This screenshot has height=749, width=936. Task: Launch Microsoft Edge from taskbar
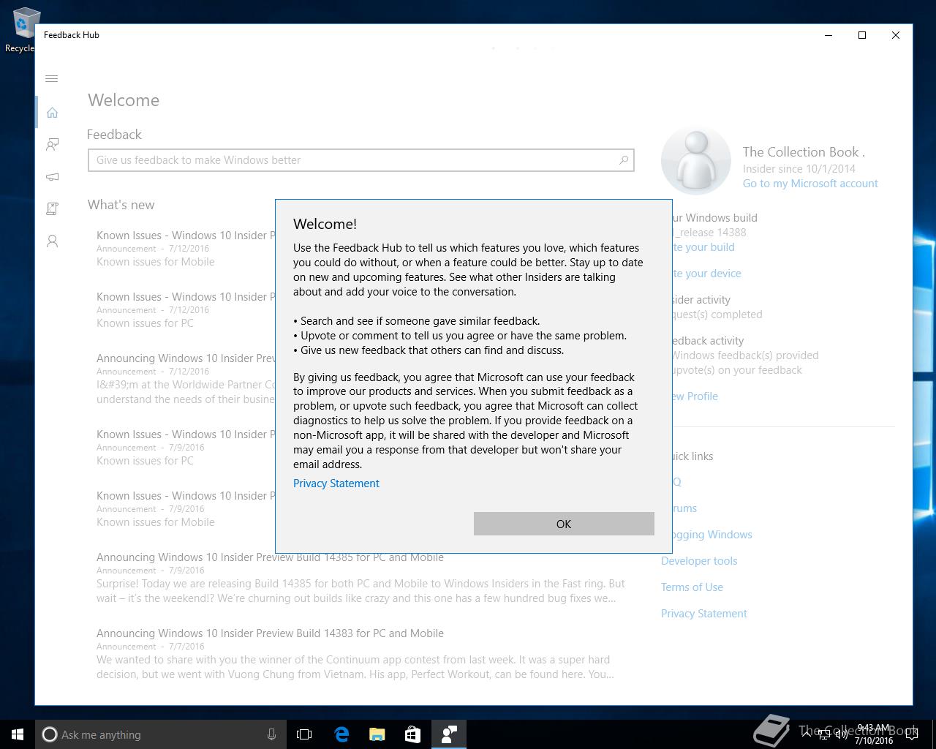pyautogui.click(x=341, y=734)
